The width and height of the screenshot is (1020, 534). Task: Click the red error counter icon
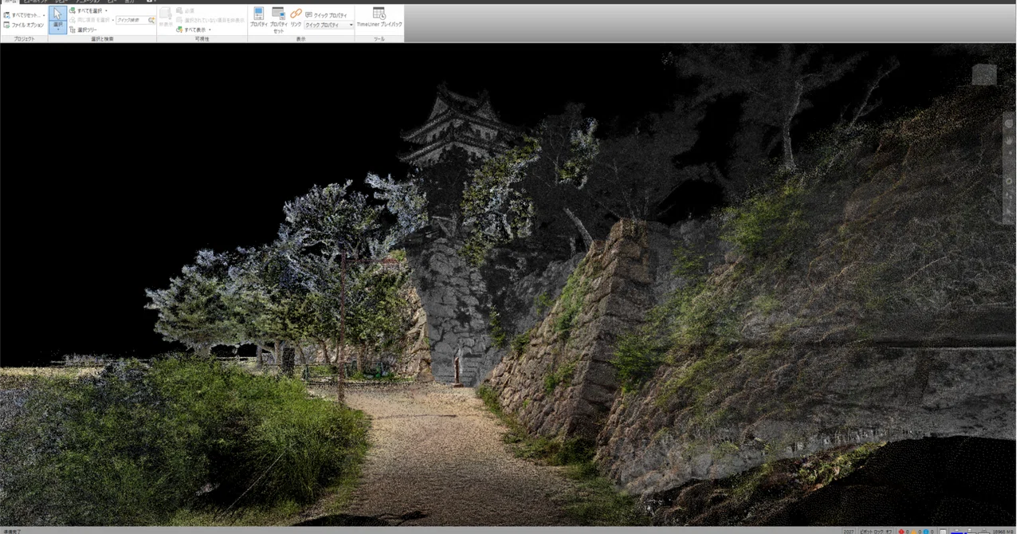click(901, 531)
